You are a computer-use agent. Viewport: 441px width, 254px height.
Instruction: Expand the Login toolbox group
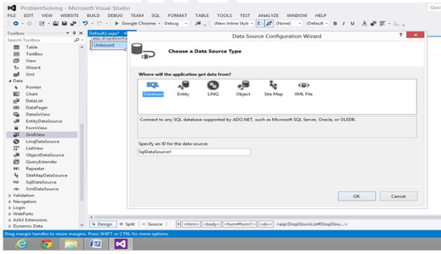point(10,208)
